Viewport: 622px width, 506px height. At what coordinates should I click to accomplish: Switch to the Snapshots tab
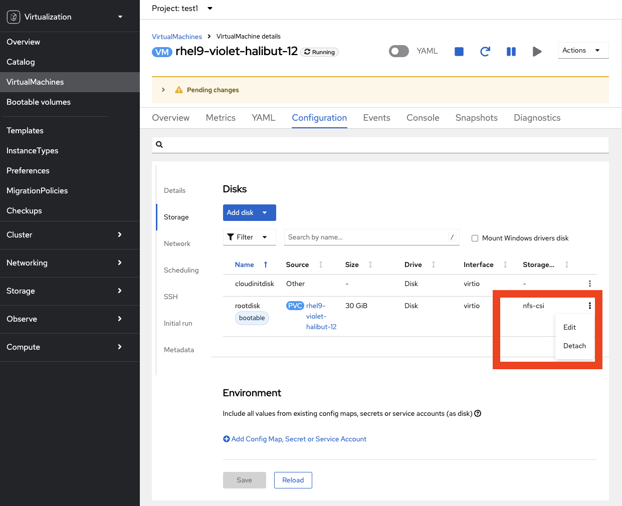click(476, 118)
